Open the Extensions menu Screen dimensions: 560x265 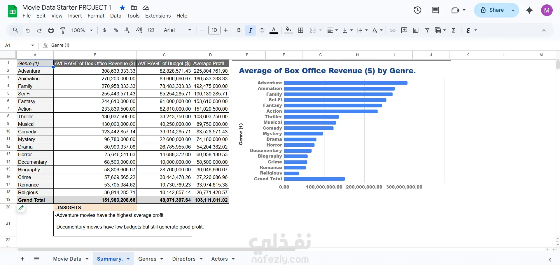[x=158, y=16]
